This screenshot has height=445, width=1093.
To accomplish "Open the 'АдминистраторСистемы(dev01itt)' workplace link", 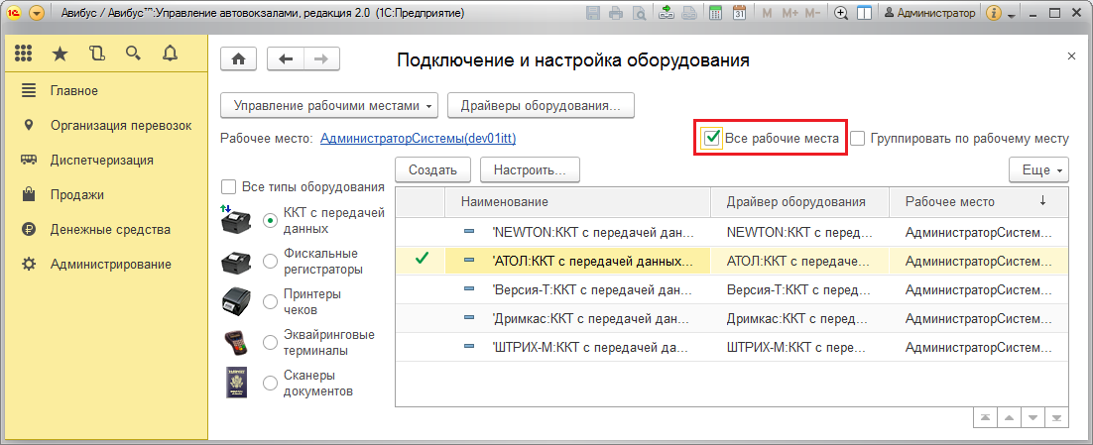I will point(418,139).
